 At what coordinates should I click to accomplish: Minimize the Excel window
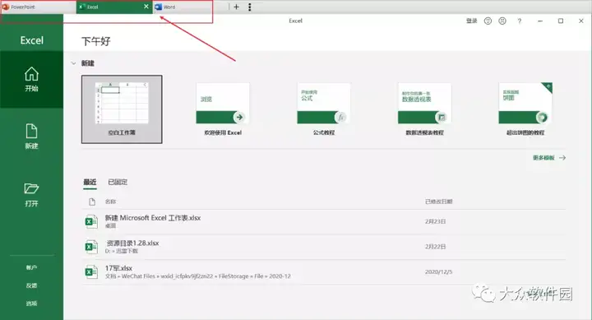540,21
